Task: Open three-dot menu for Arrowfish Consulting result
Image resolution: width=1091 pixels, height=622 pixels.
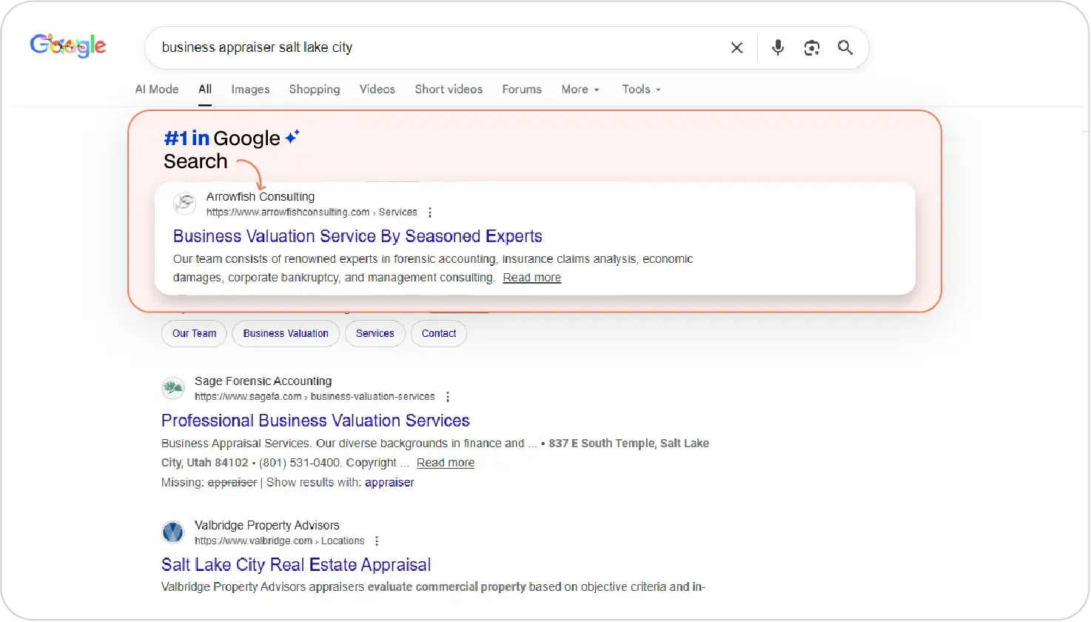Action: coord(430,213)
